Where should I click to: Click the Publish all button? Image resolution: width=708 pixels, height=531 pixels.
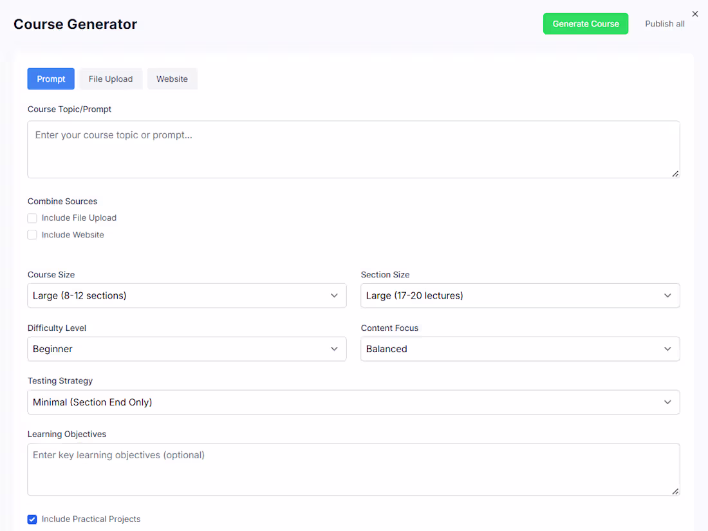point(664,23)
